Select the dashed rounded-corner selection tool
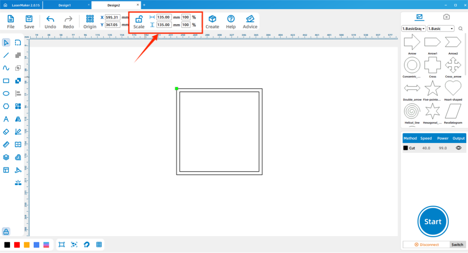The height and width of the screenshot is (253, 468). click(x=18, y=43)
